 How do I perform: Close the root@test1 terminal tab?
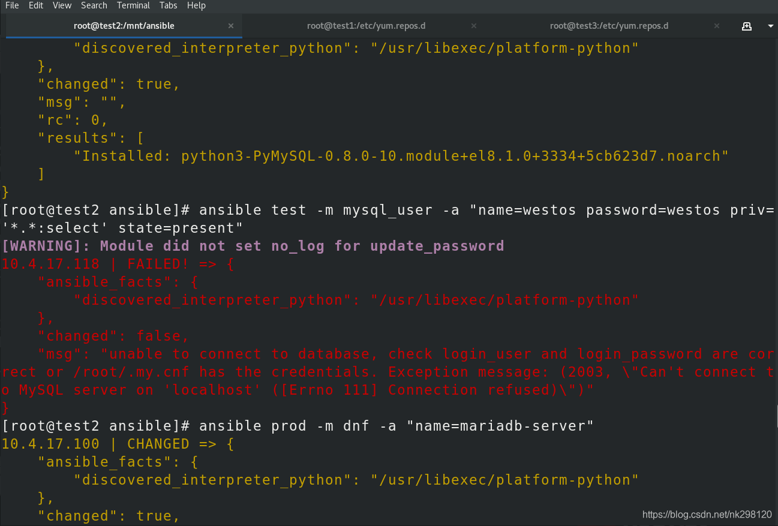tap(474, 26)
